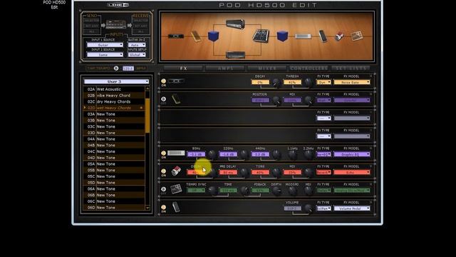Select preset 02A Wet Acoustic
456x257 pixels.
[114, 89]
